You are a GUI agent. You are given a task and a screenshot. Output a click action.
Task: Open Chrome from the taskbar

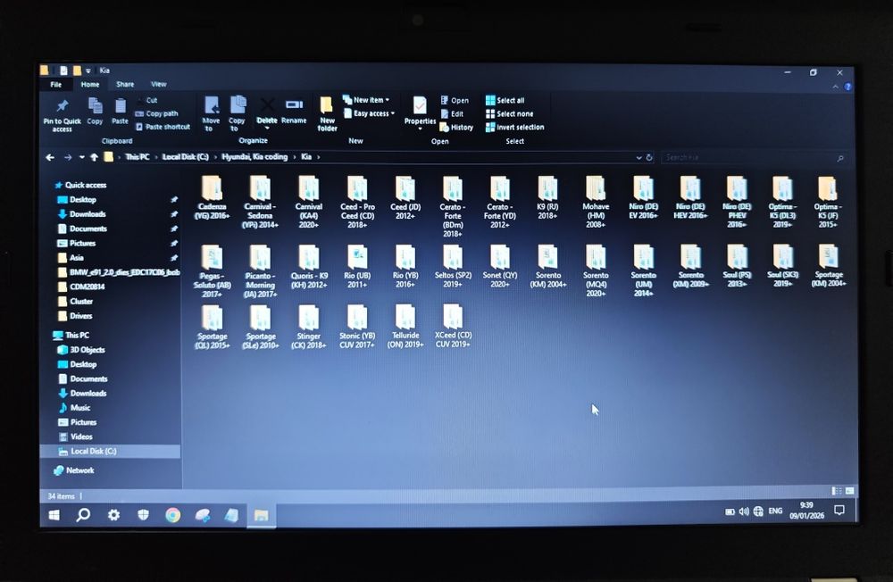173,515
